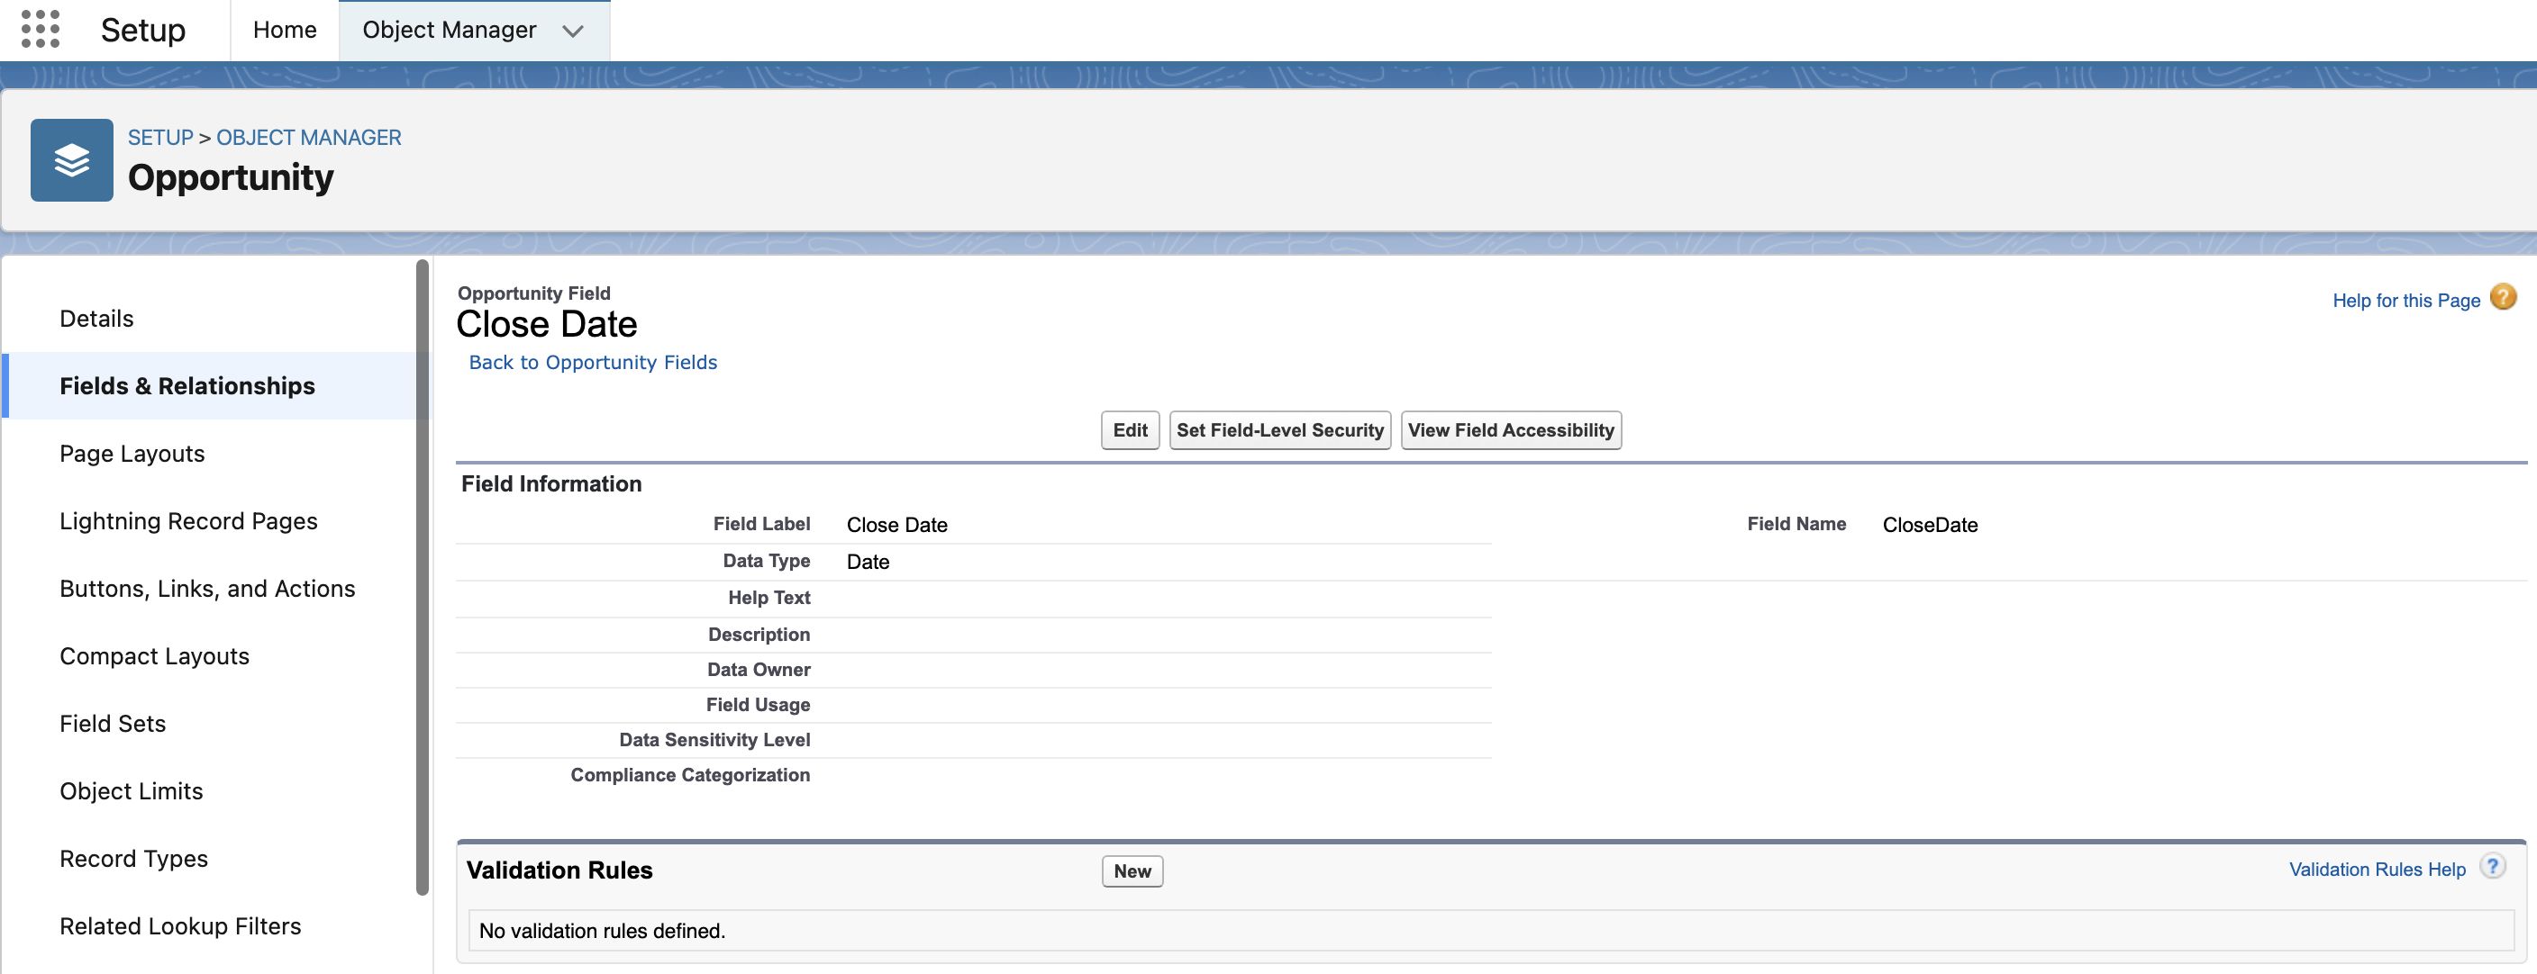Click Set Field-Level Security button
Viewport: 2537px width, 974px height.
(x=1279, y=430)
